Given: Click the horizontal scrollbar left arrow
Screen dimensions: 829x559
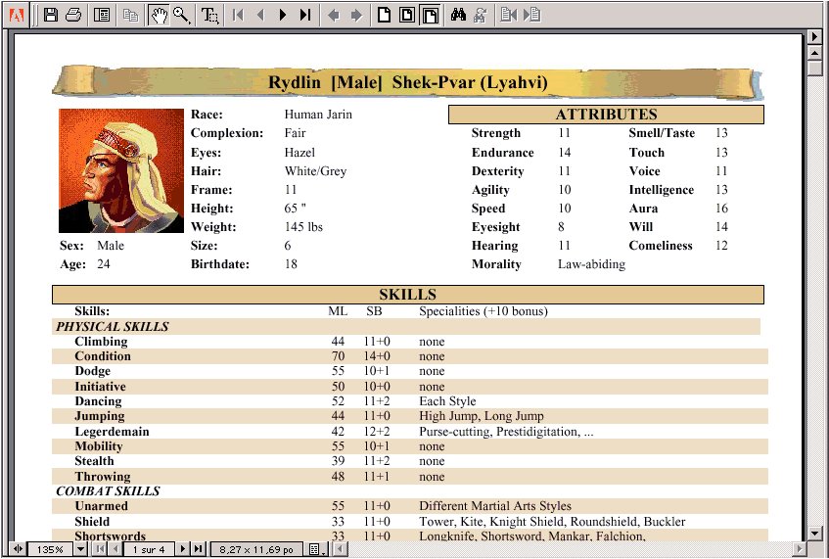Looking at the screenshot, I should (340, 549).
